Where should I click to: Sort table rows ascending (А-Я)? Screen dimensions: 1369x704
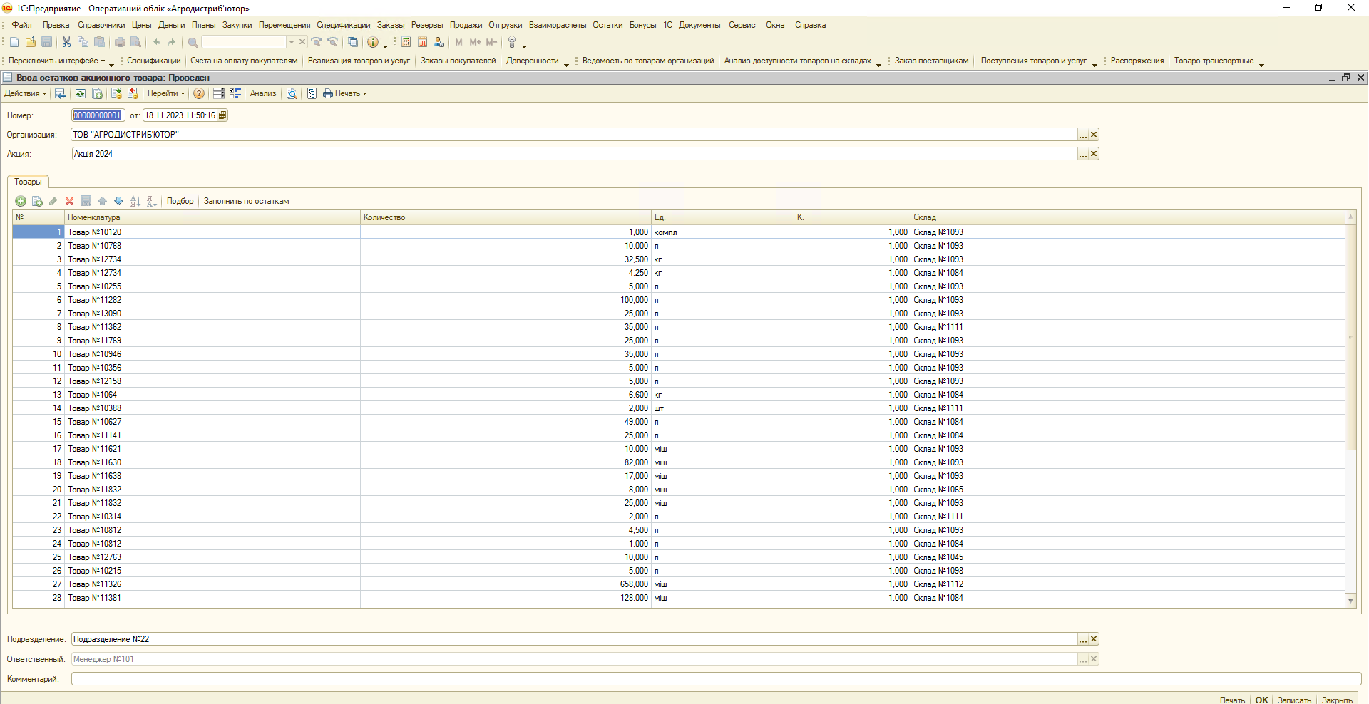[135, 202]
